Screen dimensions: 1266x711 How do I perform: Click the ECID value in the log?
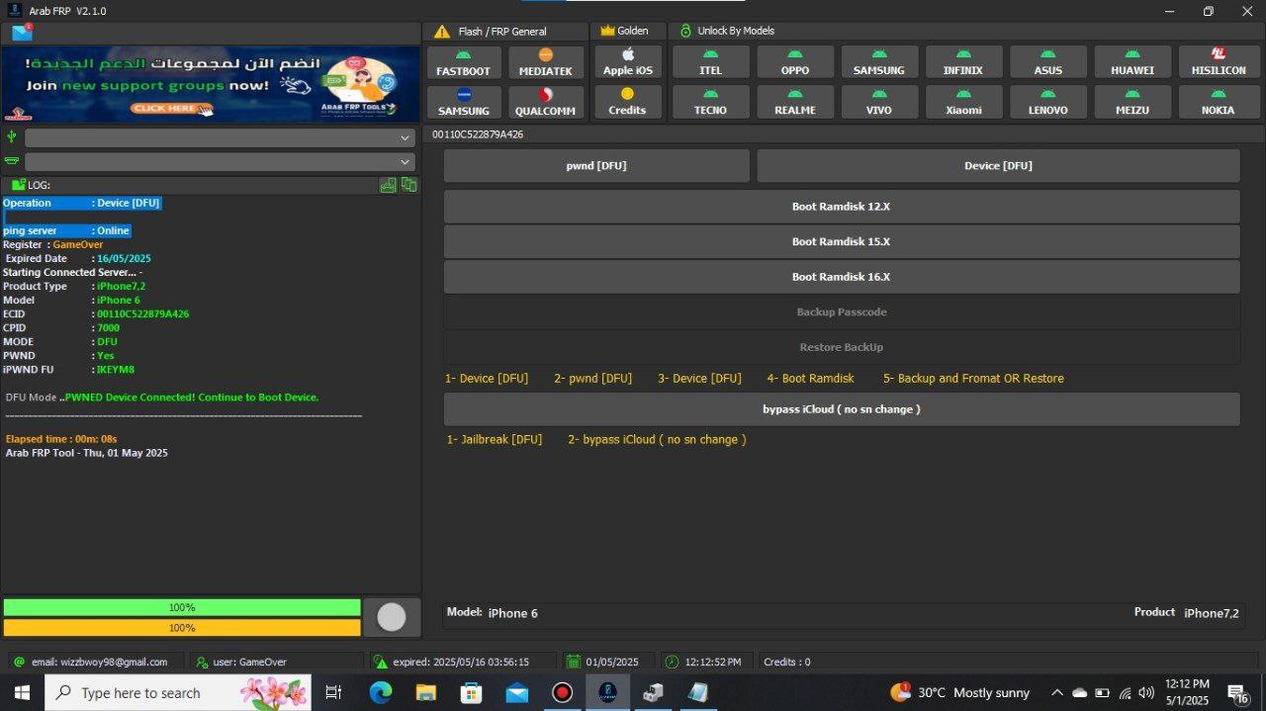pos(142,313)
